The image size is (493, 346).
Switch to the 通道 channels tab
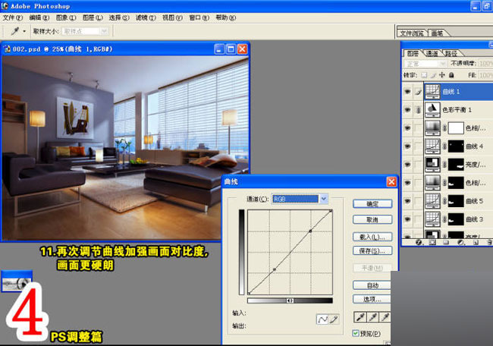pyautogui.click(x=432, y=53)
